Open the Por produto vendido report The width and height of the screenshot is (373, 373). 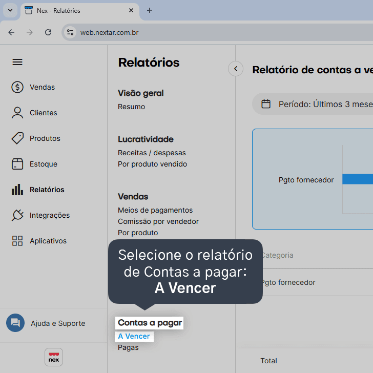pyautogui.click(x=153, y=164)
